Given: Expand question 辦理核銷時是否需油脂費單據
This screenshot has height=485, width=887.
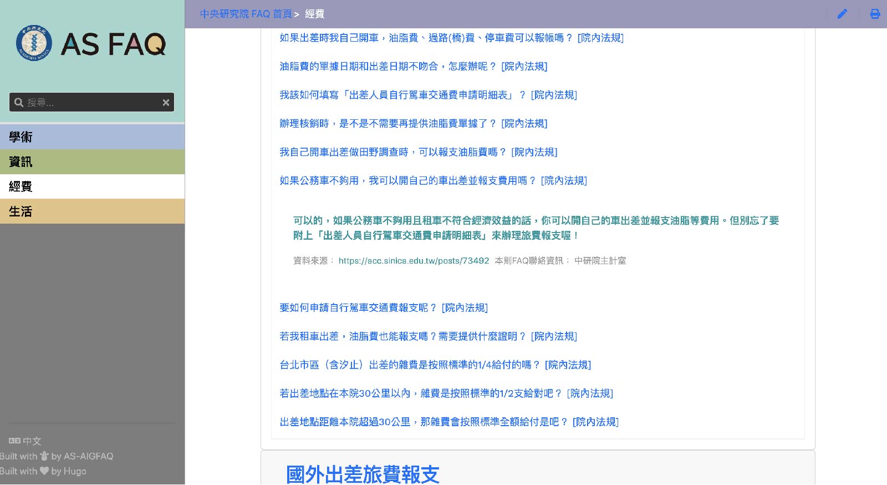Looking at the screenshot, I should (413, 124).
